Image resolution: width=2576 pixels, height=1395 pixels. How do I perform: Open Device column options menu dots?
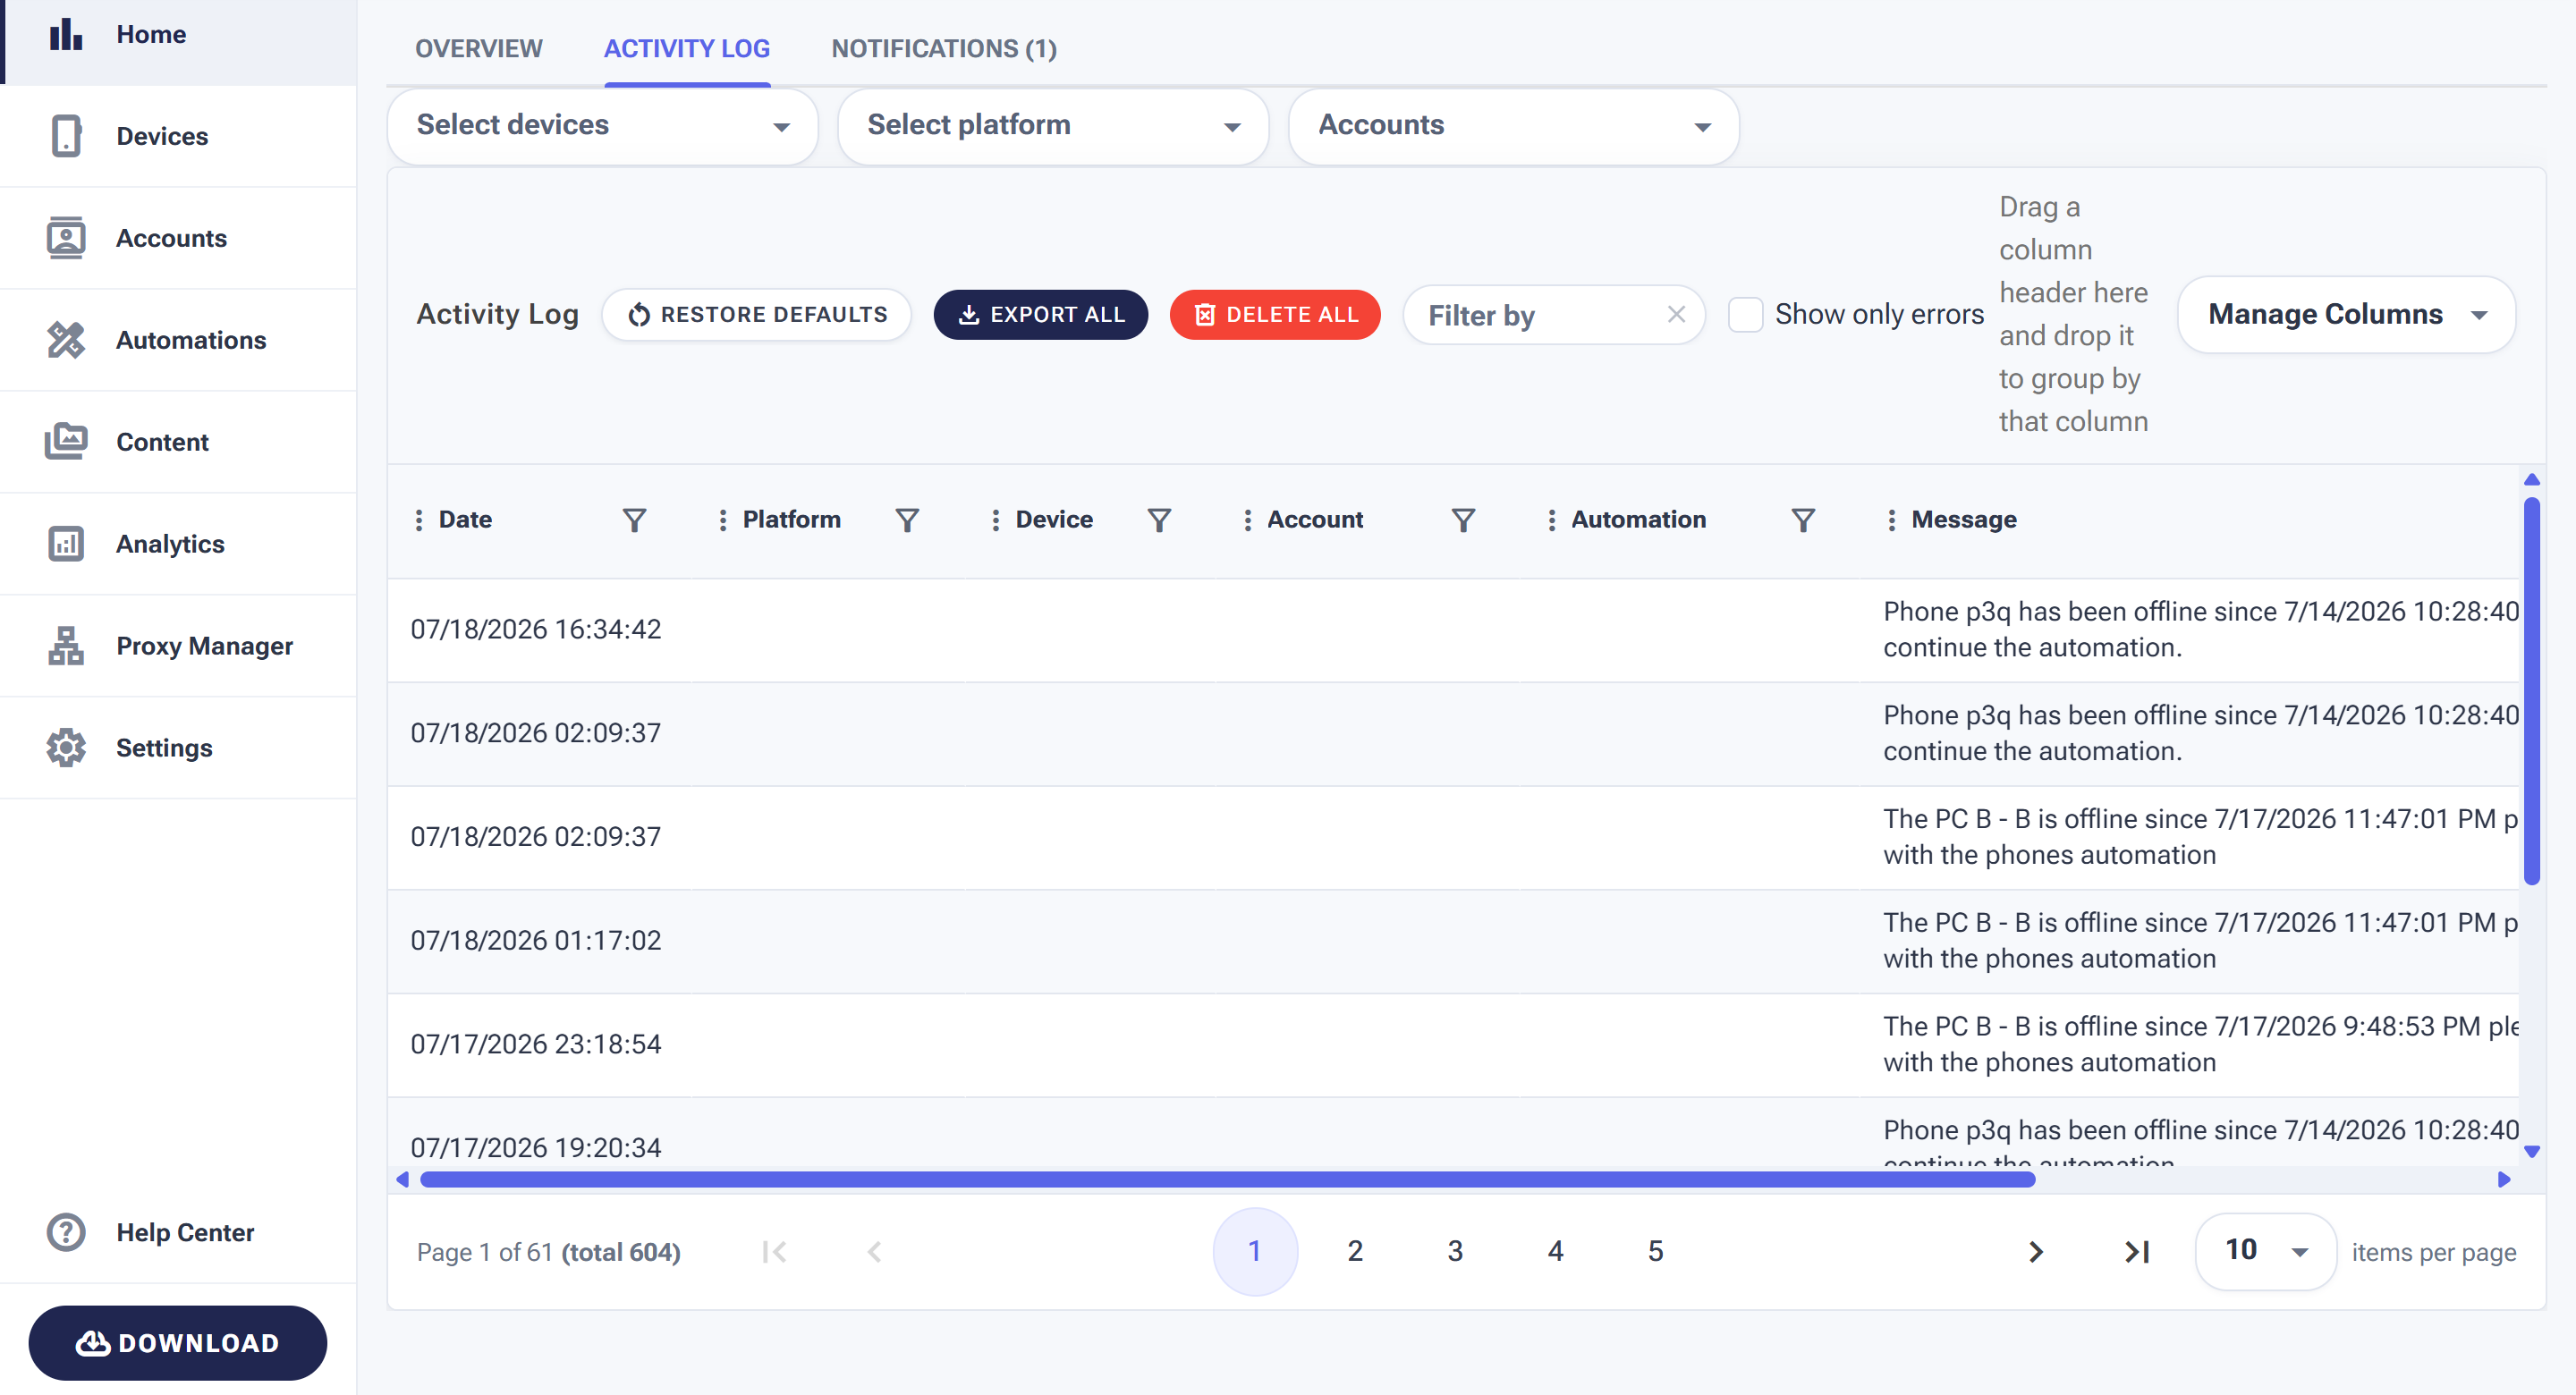coord(995,520)
